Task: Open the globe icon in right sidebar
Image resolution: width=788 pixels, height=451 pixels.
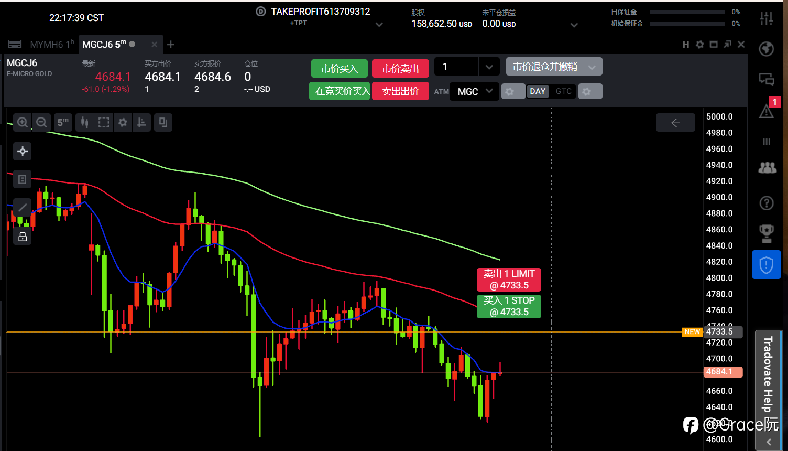Action: (x=767, y=49)
